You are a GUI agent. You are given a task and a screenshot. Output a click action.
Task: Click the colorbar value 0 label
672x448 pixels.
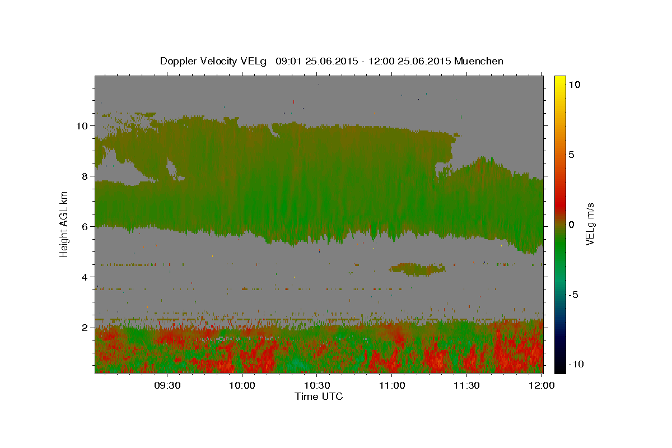tap(571, 224)
